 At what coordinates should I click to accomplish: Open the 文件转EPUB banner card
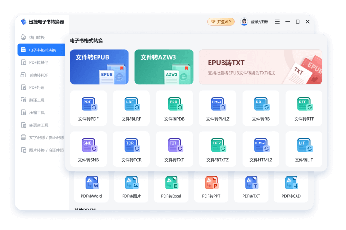point(99,67)
